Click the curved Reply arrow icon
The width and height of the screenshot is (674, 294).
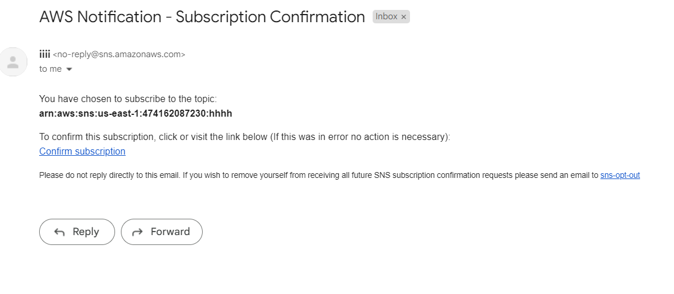click(x=60, y=232)
